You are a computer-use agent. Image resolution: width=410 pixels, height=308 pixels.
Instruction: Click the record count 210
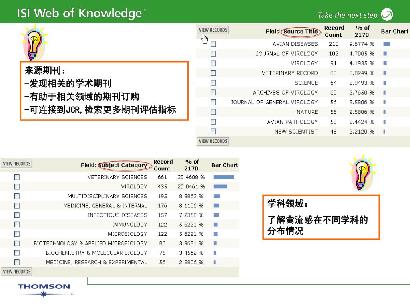point(334,44)
